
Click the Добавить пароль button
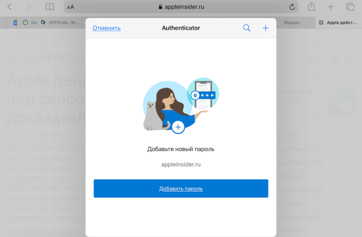pos(181,188)
